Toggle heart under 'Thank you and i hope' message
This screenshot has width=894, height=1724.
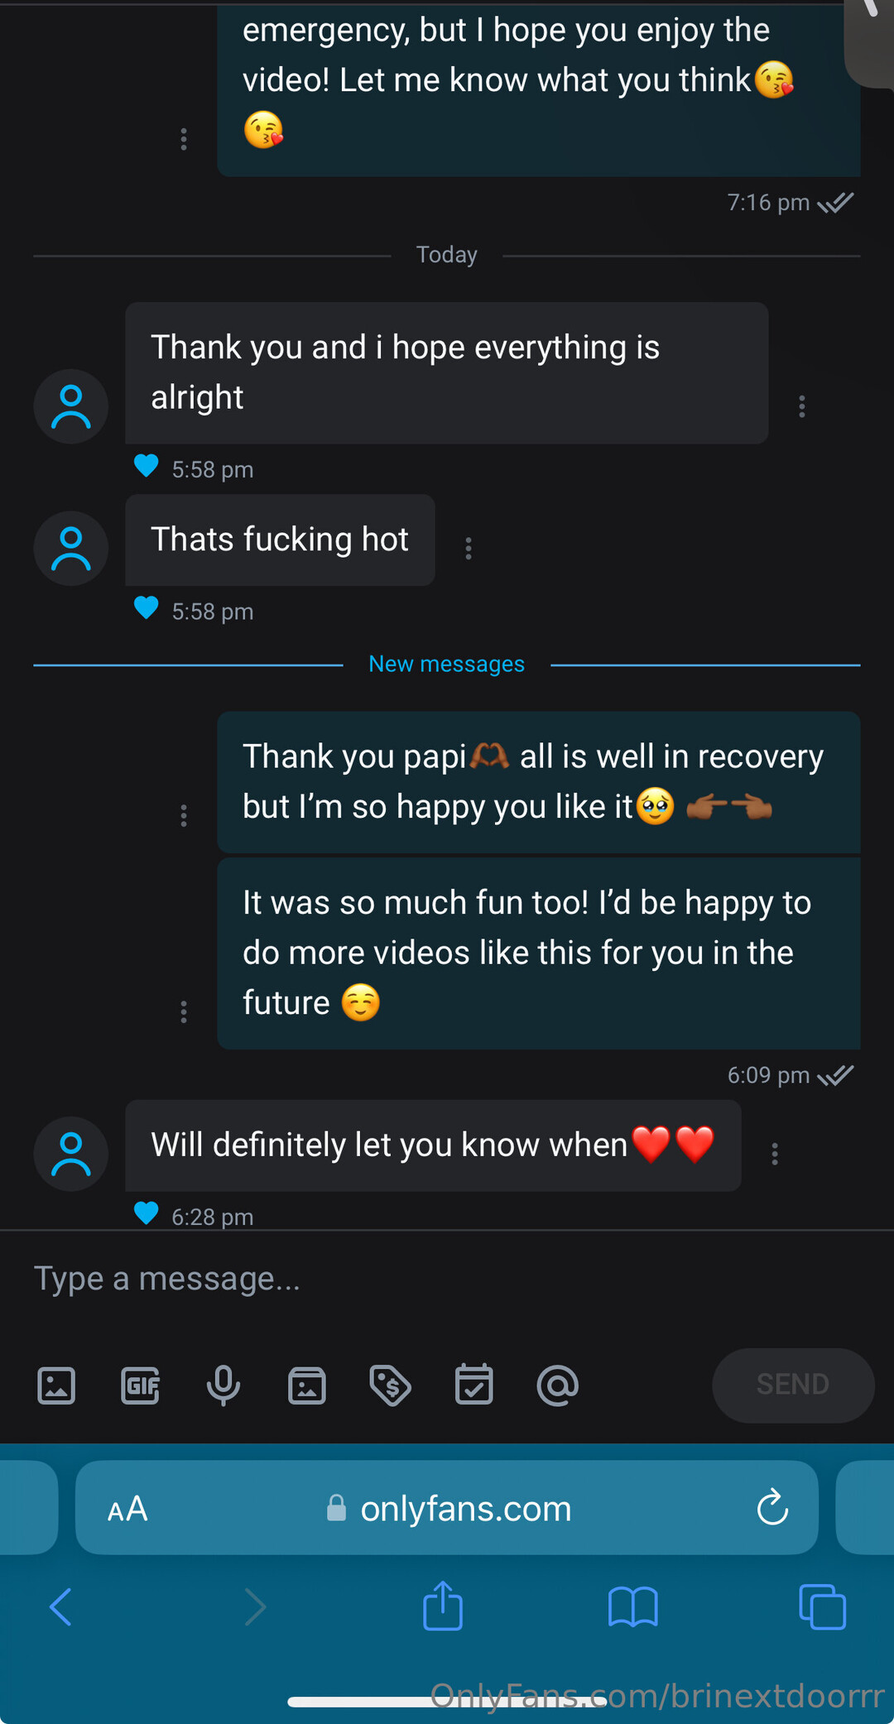click(x=147, y=466)
